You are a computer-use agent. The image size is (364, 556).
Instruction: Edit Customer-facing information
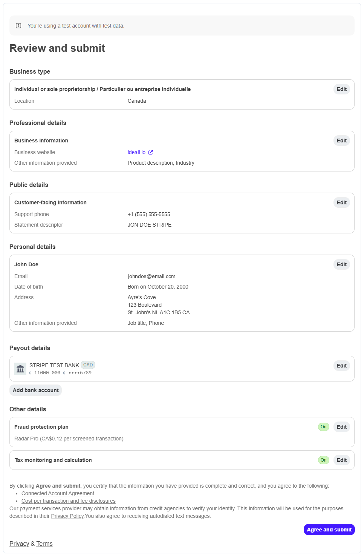click(x=342, y=202)
